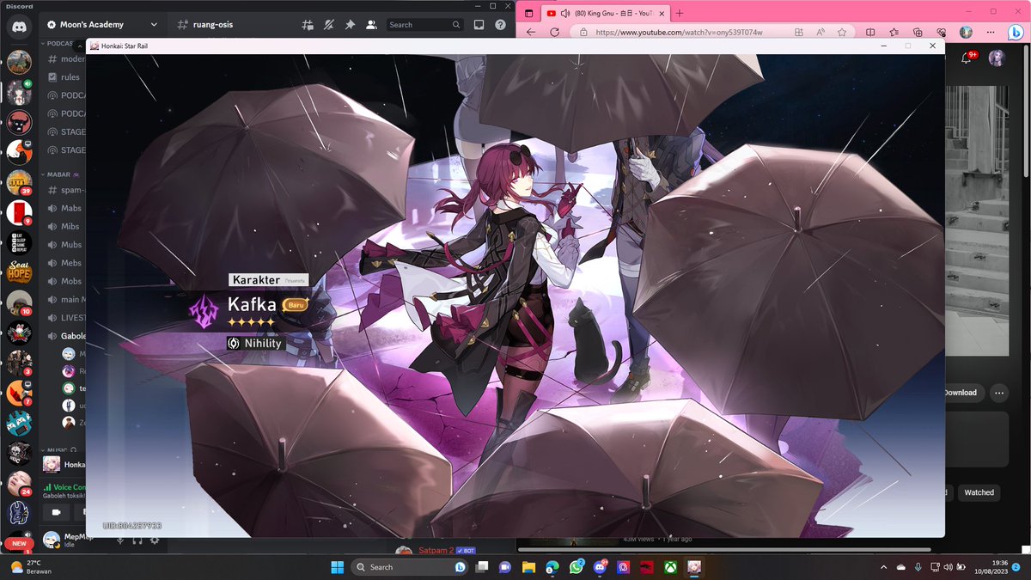Open Edge Collections icon
This screenshot has width=1031, height=580.
(x=918, y=32)
